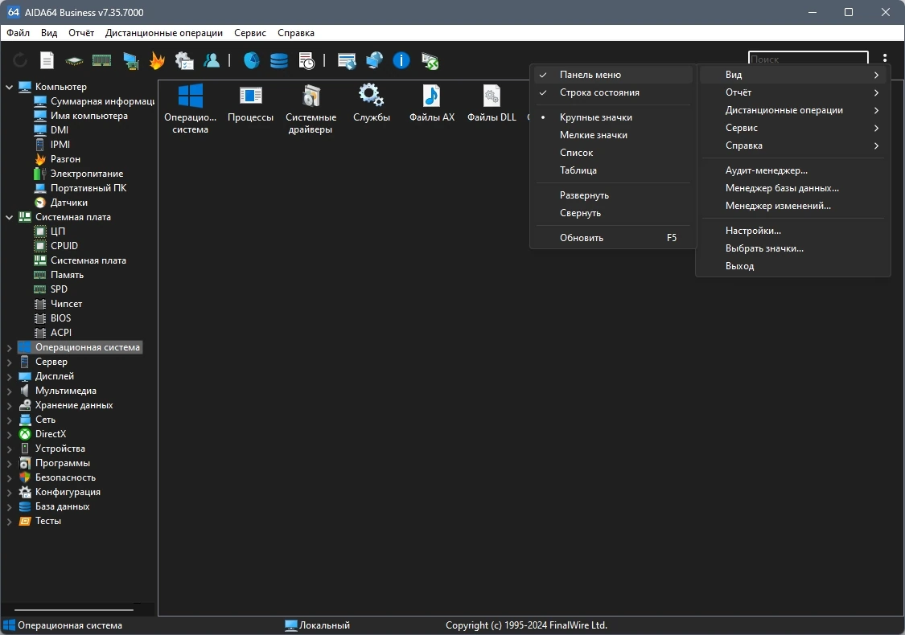Toggle the Панель меню checked option

(x=612, y=75)
